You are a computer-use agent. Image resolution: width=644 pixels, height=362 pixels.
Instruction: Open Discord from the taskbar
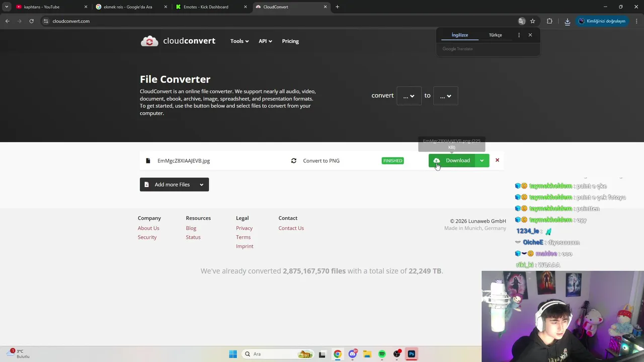point(353,354)
